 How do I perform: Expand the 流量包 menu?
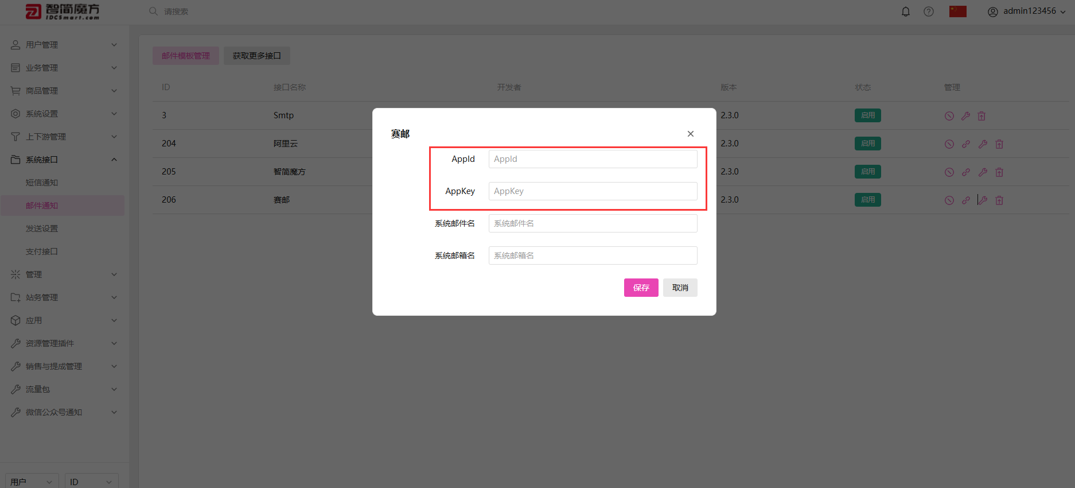coord(64,389)
